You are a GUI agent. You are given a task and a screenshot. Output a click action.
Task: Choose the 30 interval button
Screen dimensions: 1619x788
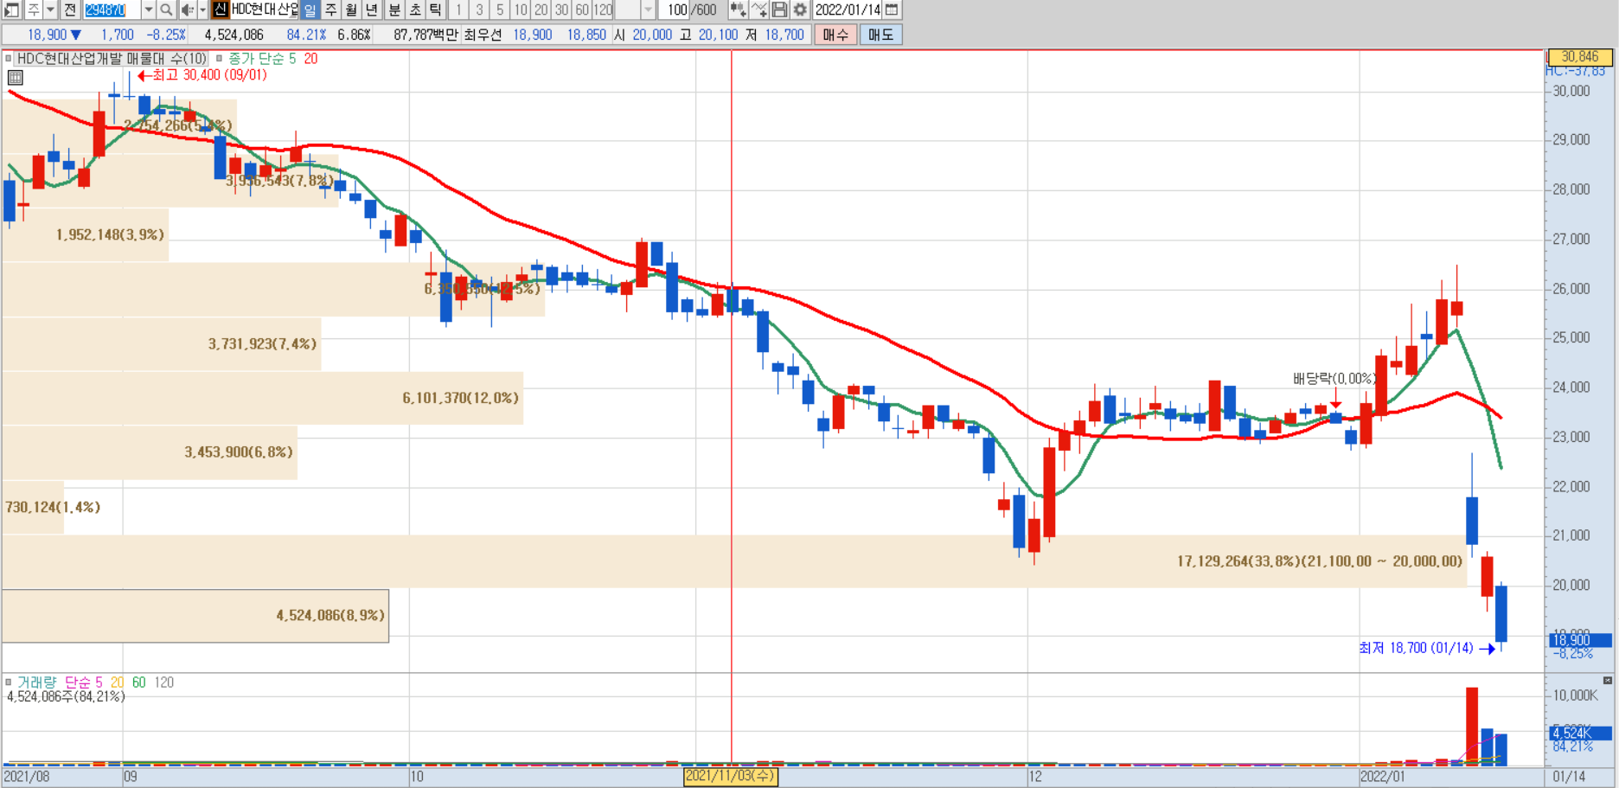coord(562,10)
